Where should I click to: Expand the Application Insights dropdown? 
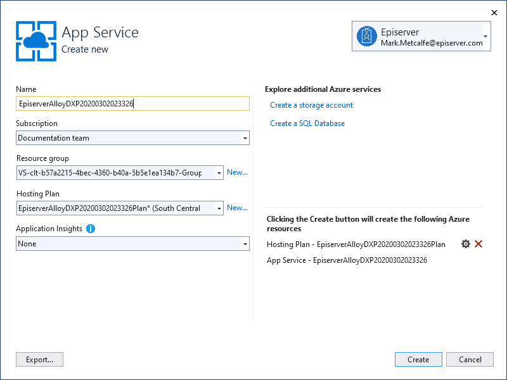(245, 244)
